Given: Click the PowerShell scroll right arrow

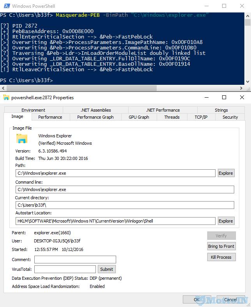Looking at the screenshot, I should click(x=241, y=88).
